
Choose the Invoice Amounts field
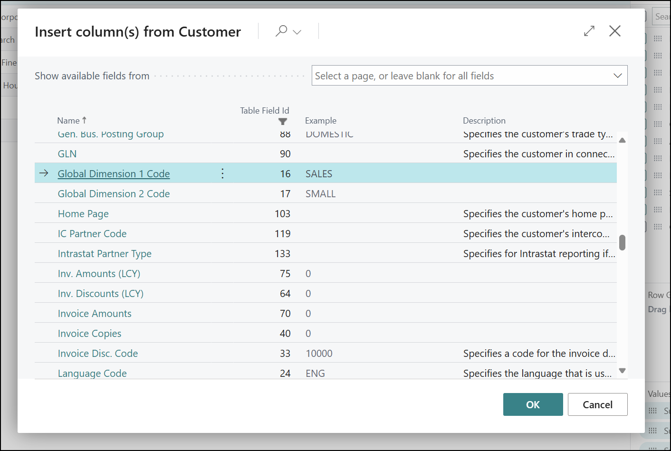point(95,314)
